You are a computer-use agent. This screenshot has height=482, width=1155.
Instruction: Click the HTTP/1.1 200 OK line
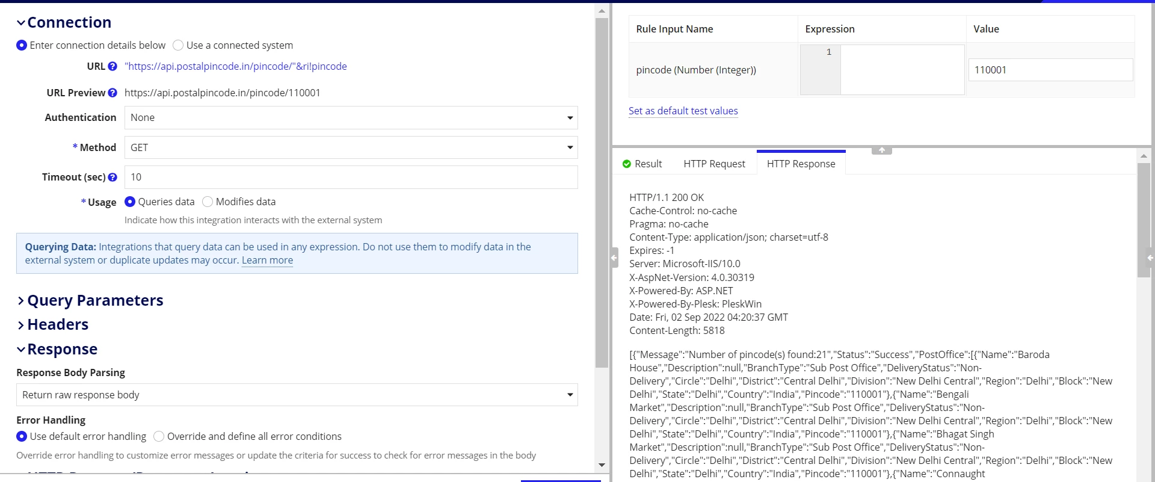tap(667, 197)
